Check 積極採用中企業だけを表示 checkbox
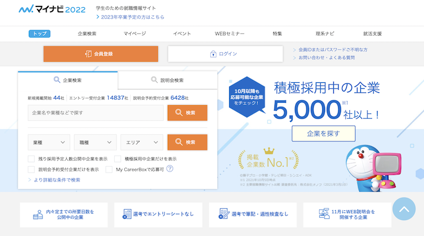 coord(118,159)
